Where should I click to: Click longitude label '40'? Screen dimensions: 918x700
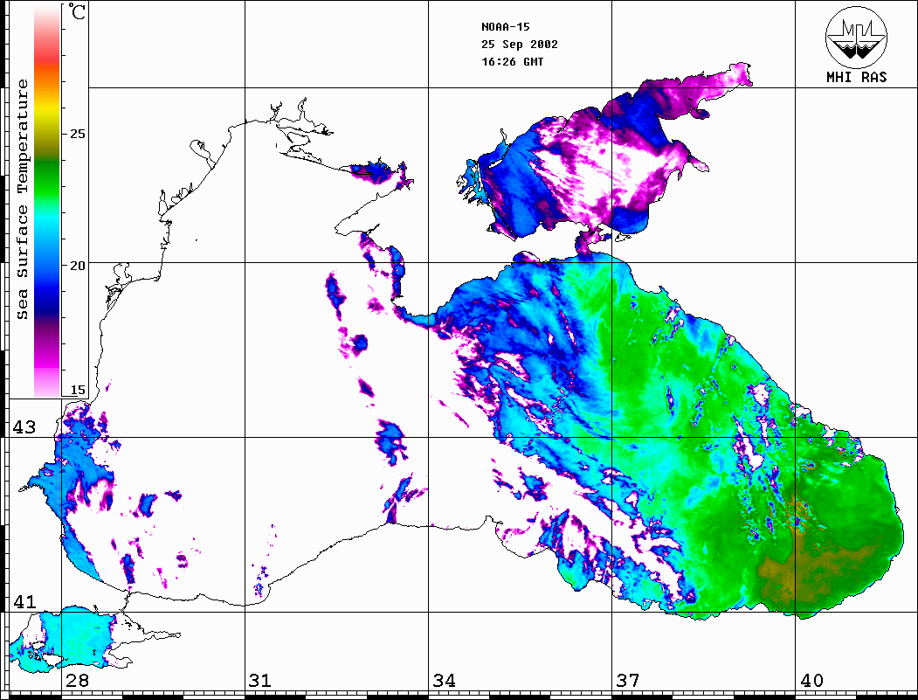pyautogui.click(x=811, y=681)
